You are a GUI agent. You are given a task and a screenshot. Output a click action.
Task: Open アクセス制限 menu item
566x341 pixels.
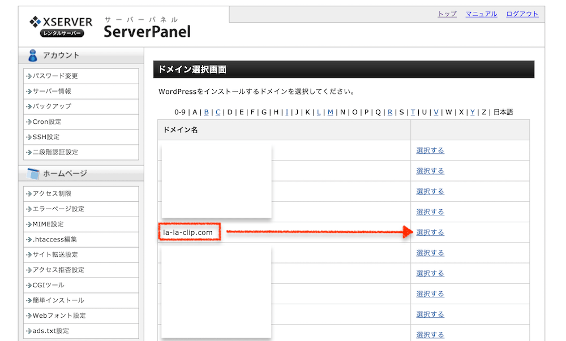point(81,193)
